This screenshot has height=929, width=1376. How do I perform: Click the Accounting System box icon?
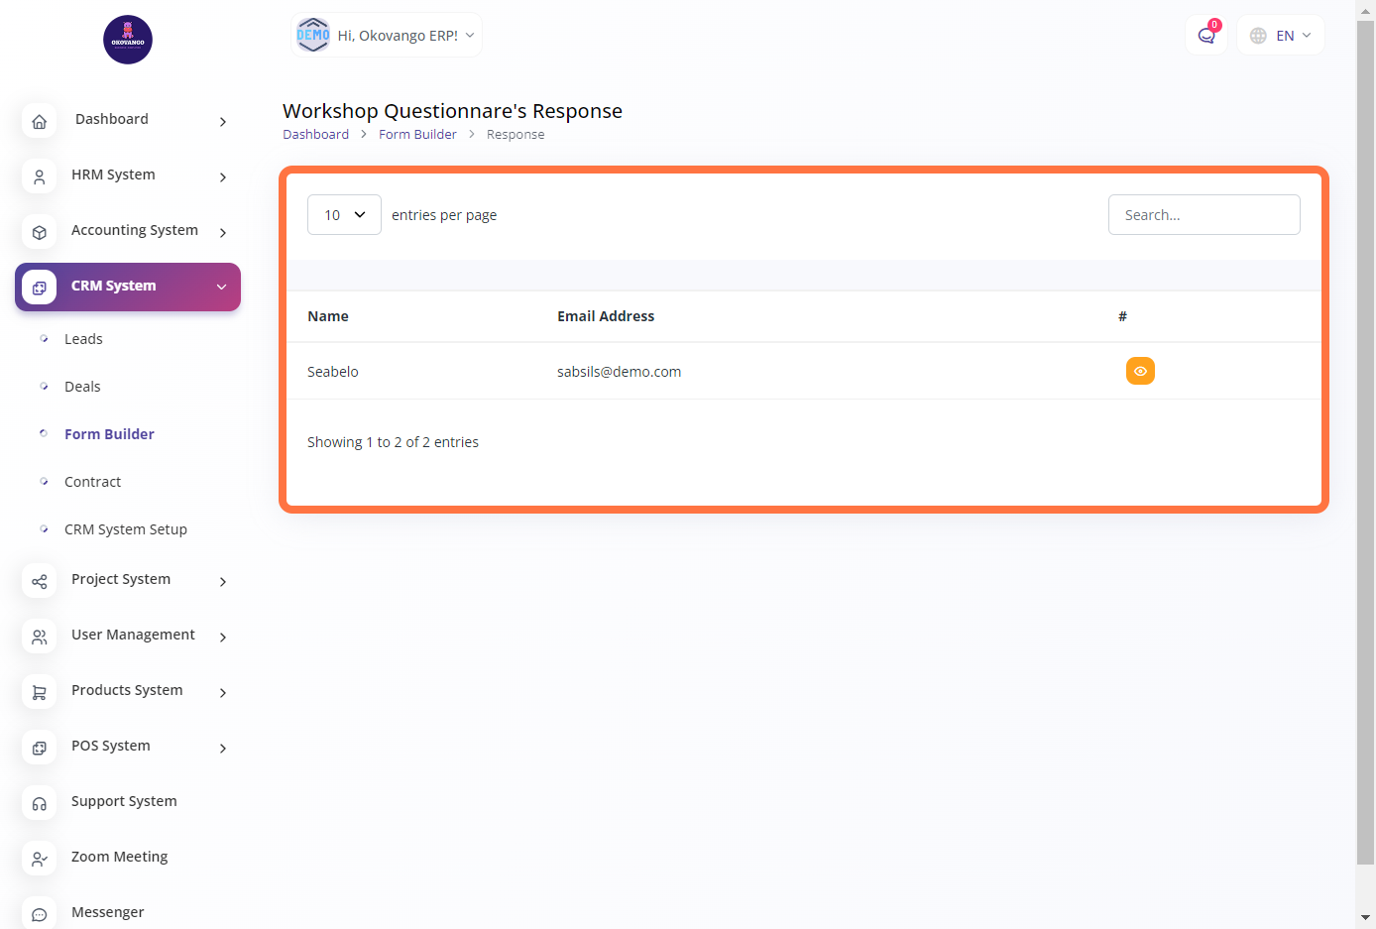40,233
